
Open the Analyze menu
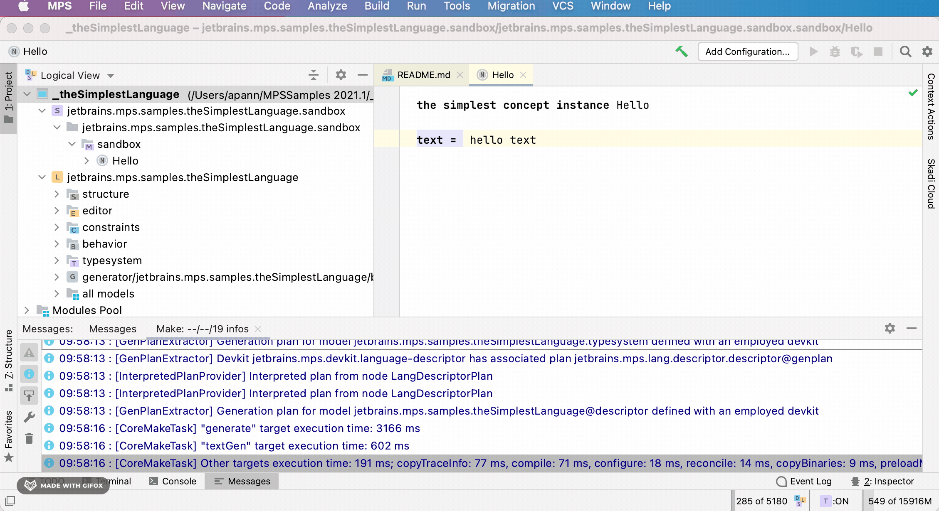[327, 6]
